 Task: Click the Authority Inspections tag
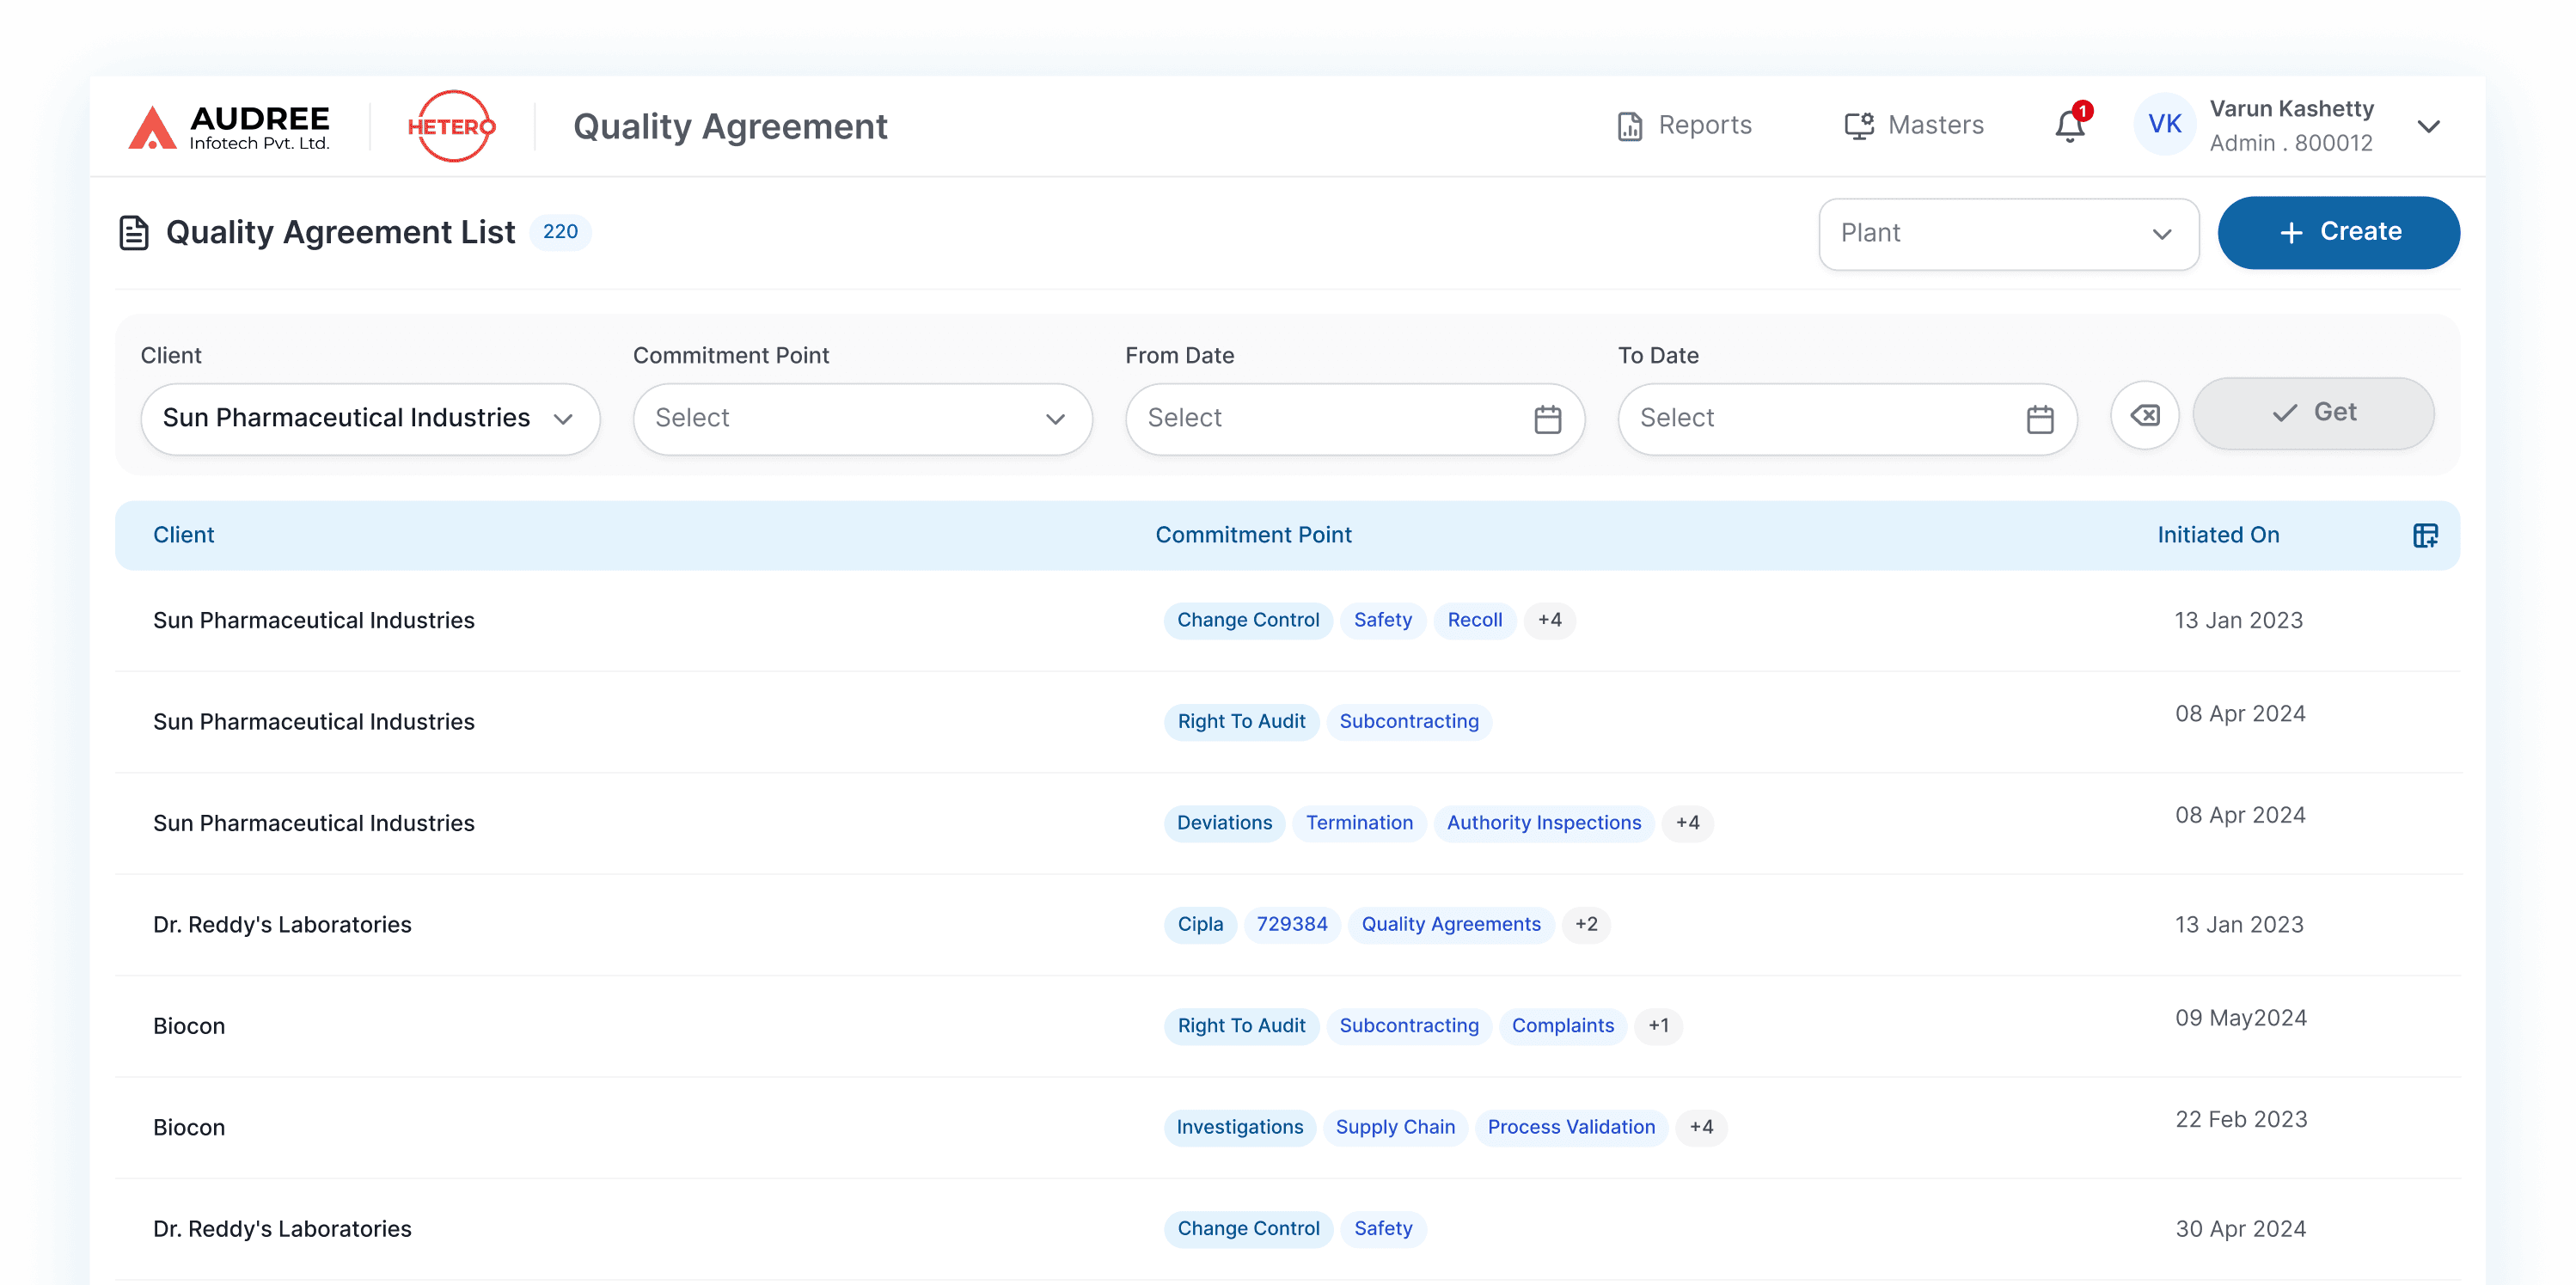(x=1543, y=823)
